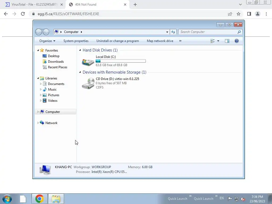Click Chrome icon in taskbar
Screen dimensions: 272x204
point(39,199)
